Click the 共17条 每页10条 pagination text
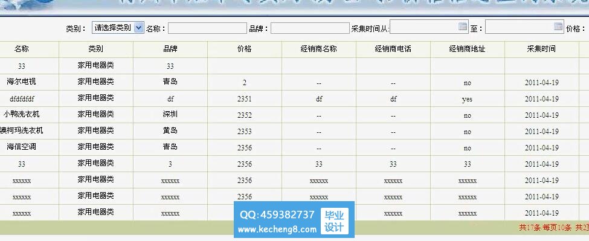589x241 pixels. pyautogui.click(x=545, y=227)
